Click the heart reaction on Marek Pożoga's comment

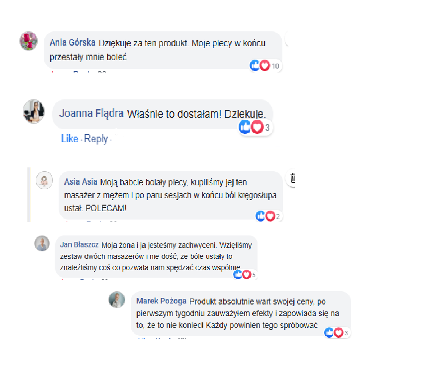tap(339, 332)
